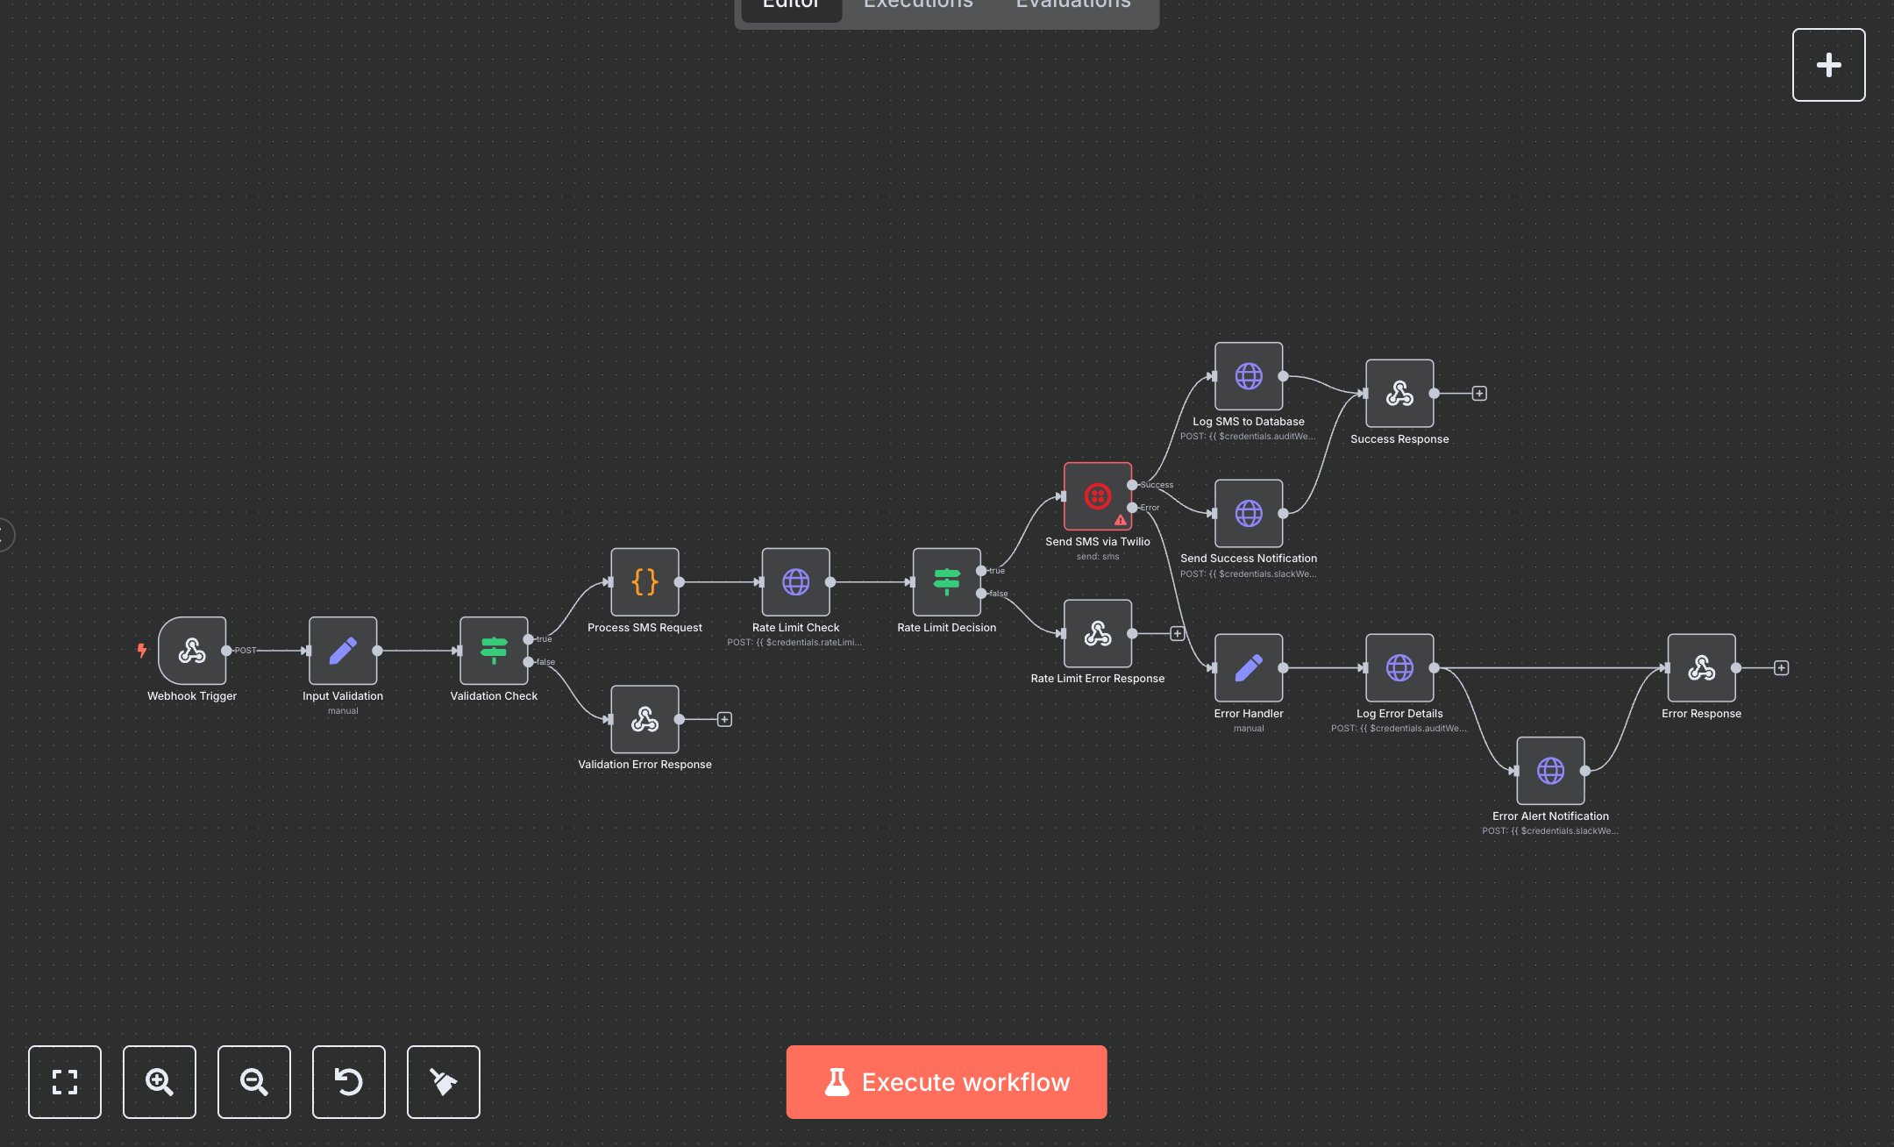The image size is (1894, 1147).
Task: Select the Process SMS Request code node
Action: coord(644,582)
